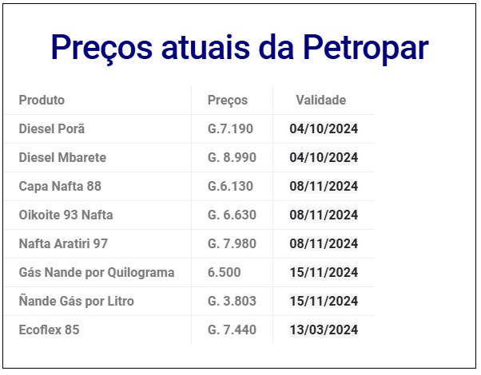The width and height of the screenshot is (481, 375).
Task: Click the Ecoflex 85 product name
Action: pos(49,330)
